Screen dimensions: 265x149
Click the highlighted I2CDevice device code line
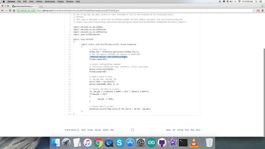coord(108,57)
